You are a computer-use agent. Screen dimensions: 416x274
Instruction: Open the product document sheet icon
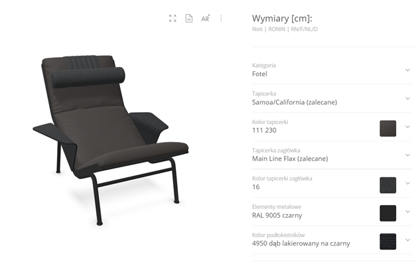tap(189, 19)
